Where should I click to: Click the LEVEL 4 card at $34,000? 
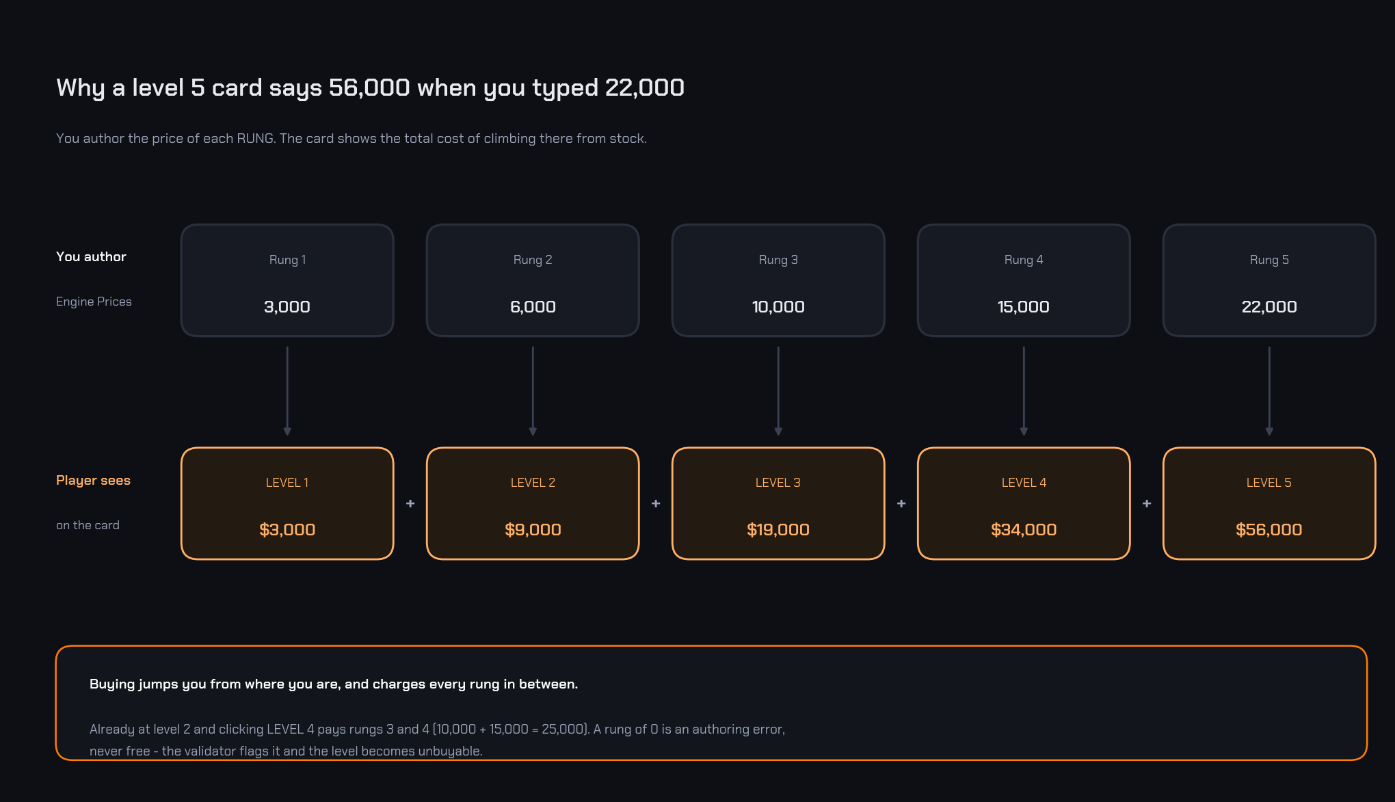[1024, 503]
